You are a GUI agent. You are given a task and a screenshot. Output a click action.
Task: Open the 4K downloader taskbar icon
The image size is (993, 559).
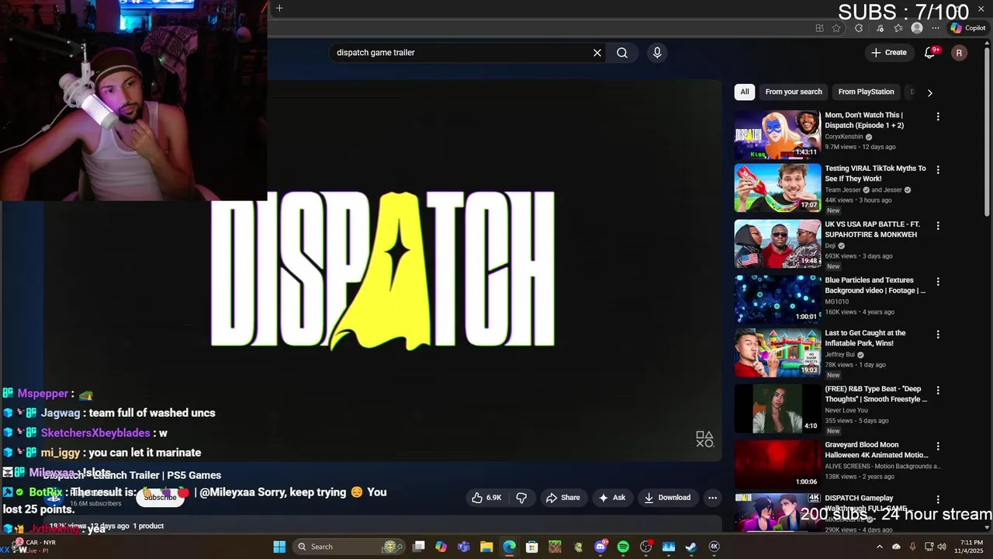[x=714, y=547]
